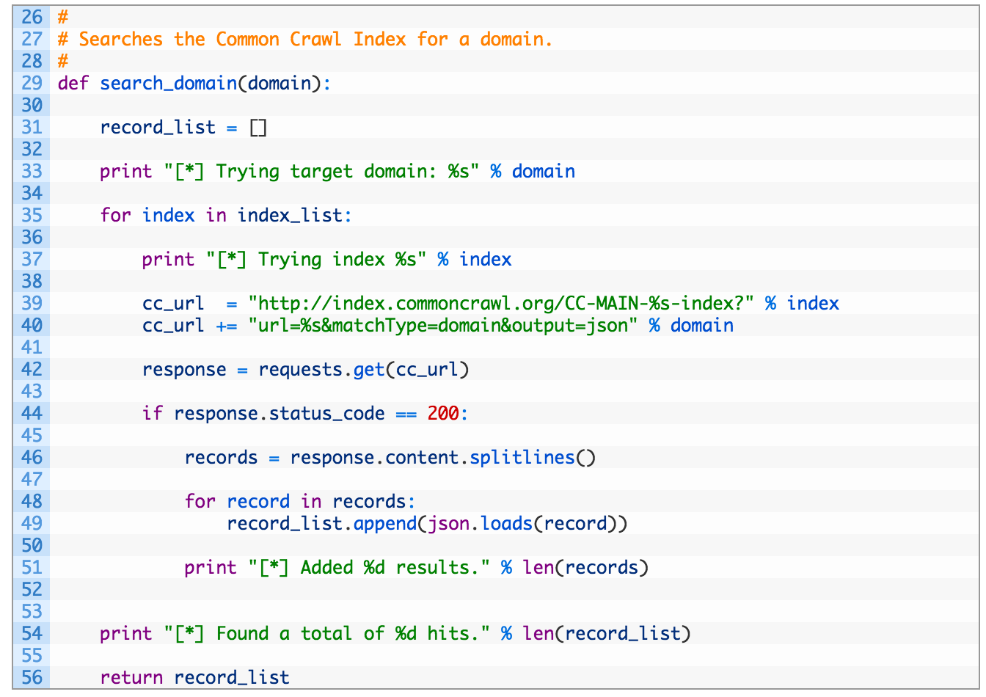Click line number 33 in the gutter
This screenshot has height=697, width=986.
pyautogui.click(x=32, y=171)
